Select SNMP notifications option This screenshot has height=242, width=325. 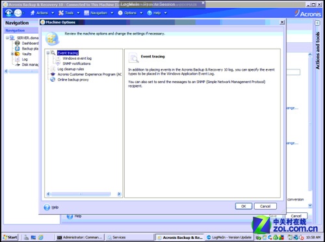tap(77, 64)
